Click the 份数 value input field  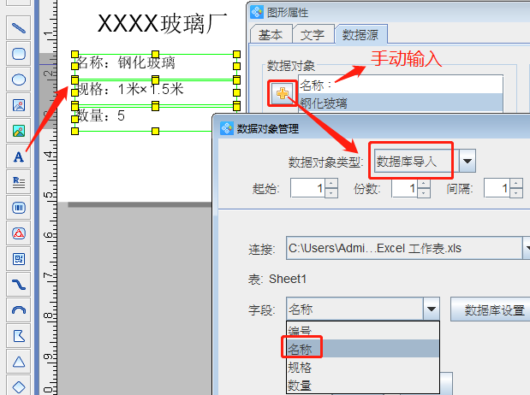point(404,188)
